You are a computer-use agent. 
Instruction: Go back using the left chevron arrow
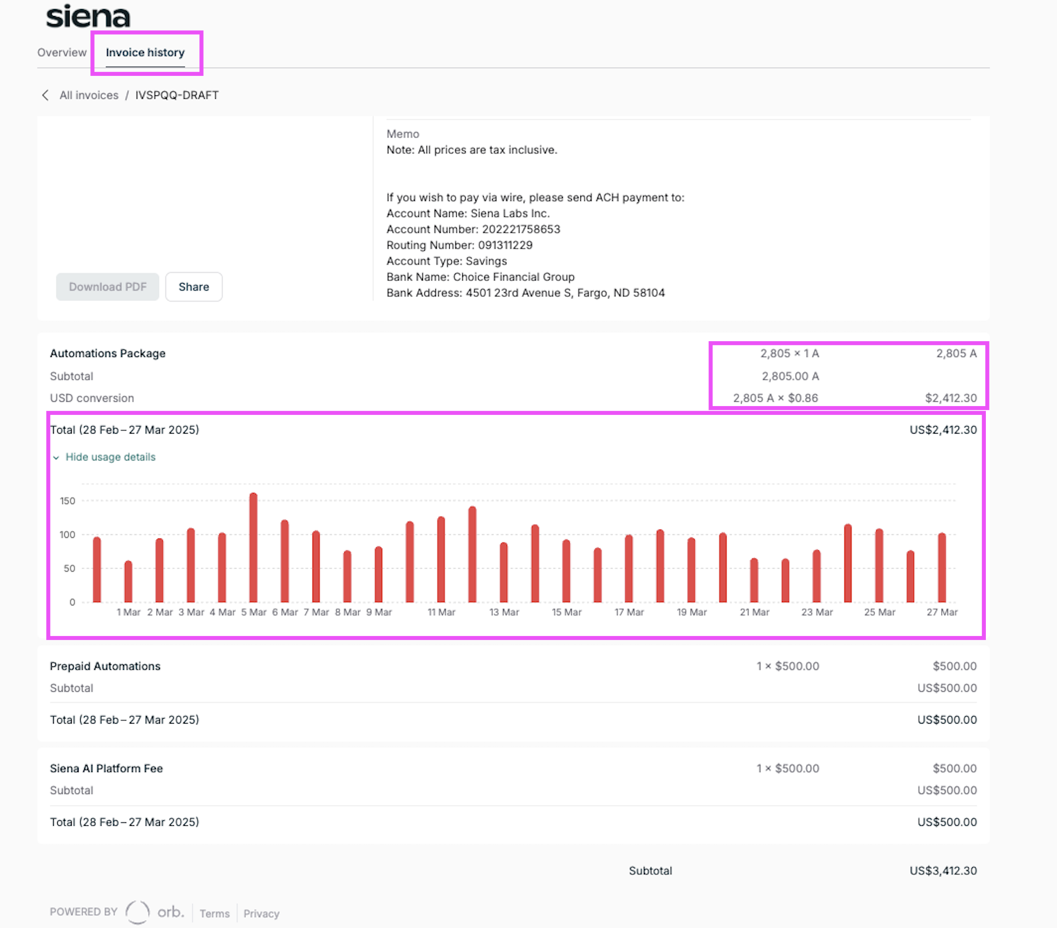tap(45, 95)
